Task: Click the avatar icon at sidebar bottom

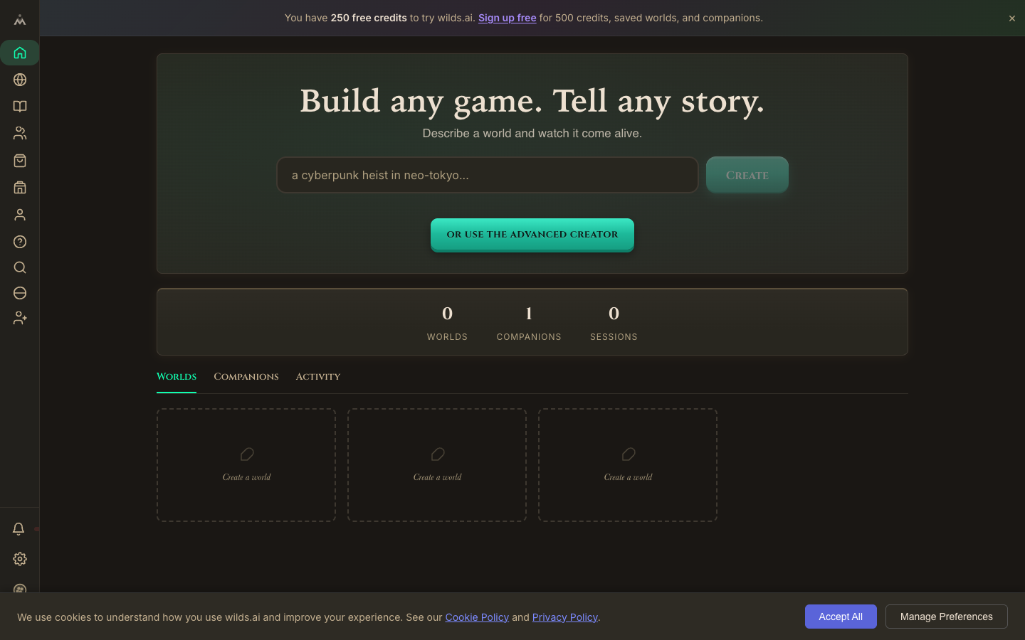Action: click(20, 588)
